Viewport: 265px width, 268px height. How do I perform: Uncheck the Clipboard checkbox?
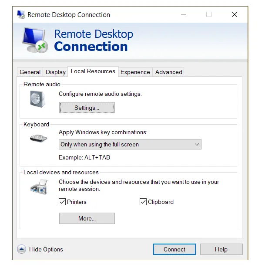(143, 202)
